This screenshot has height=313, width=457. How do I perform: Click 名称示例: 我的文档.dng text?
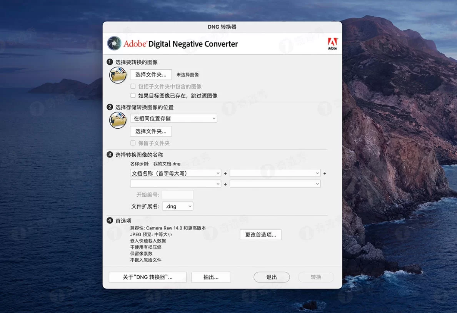click(x=155, y=164)
